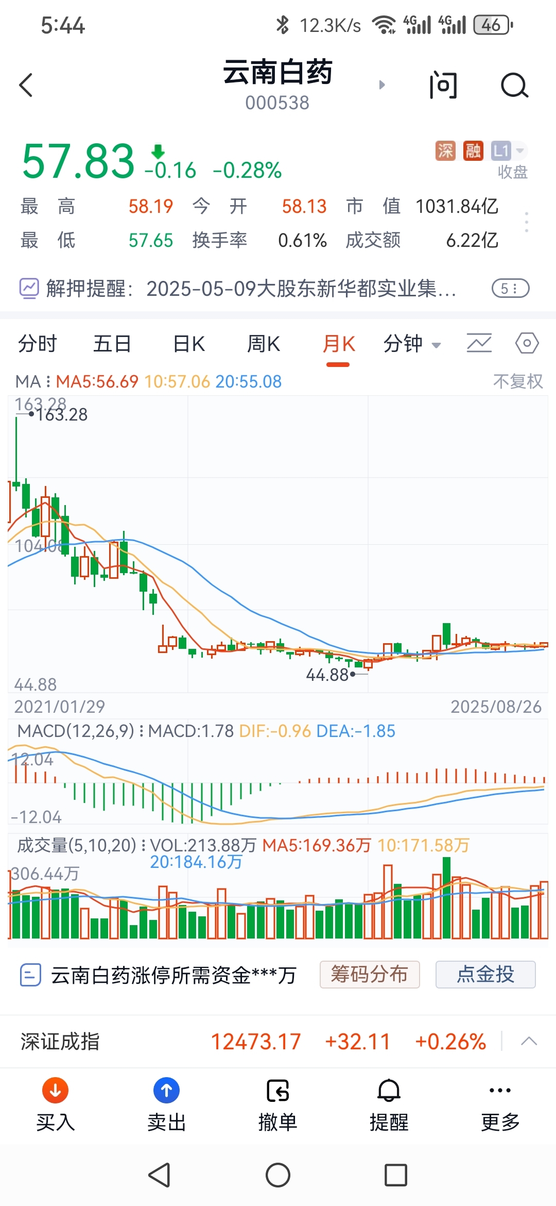This screenshot has width=556, height=1206.
Task: Tap the tallest green volume bar
Action: pyautogui.click(x=446, y=897)
